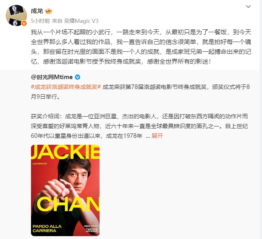Open the post options chevron menu
This screenshot has height=239, width=262.
click(x=248, y=7)
